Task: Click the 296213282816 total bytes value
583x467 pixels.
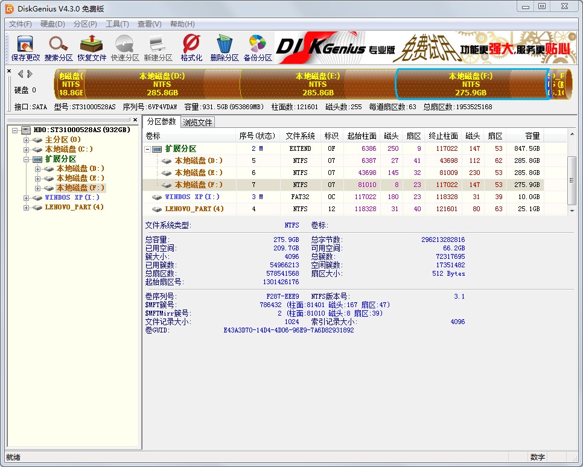Action: pyautogui.click(x=443, y=240)
